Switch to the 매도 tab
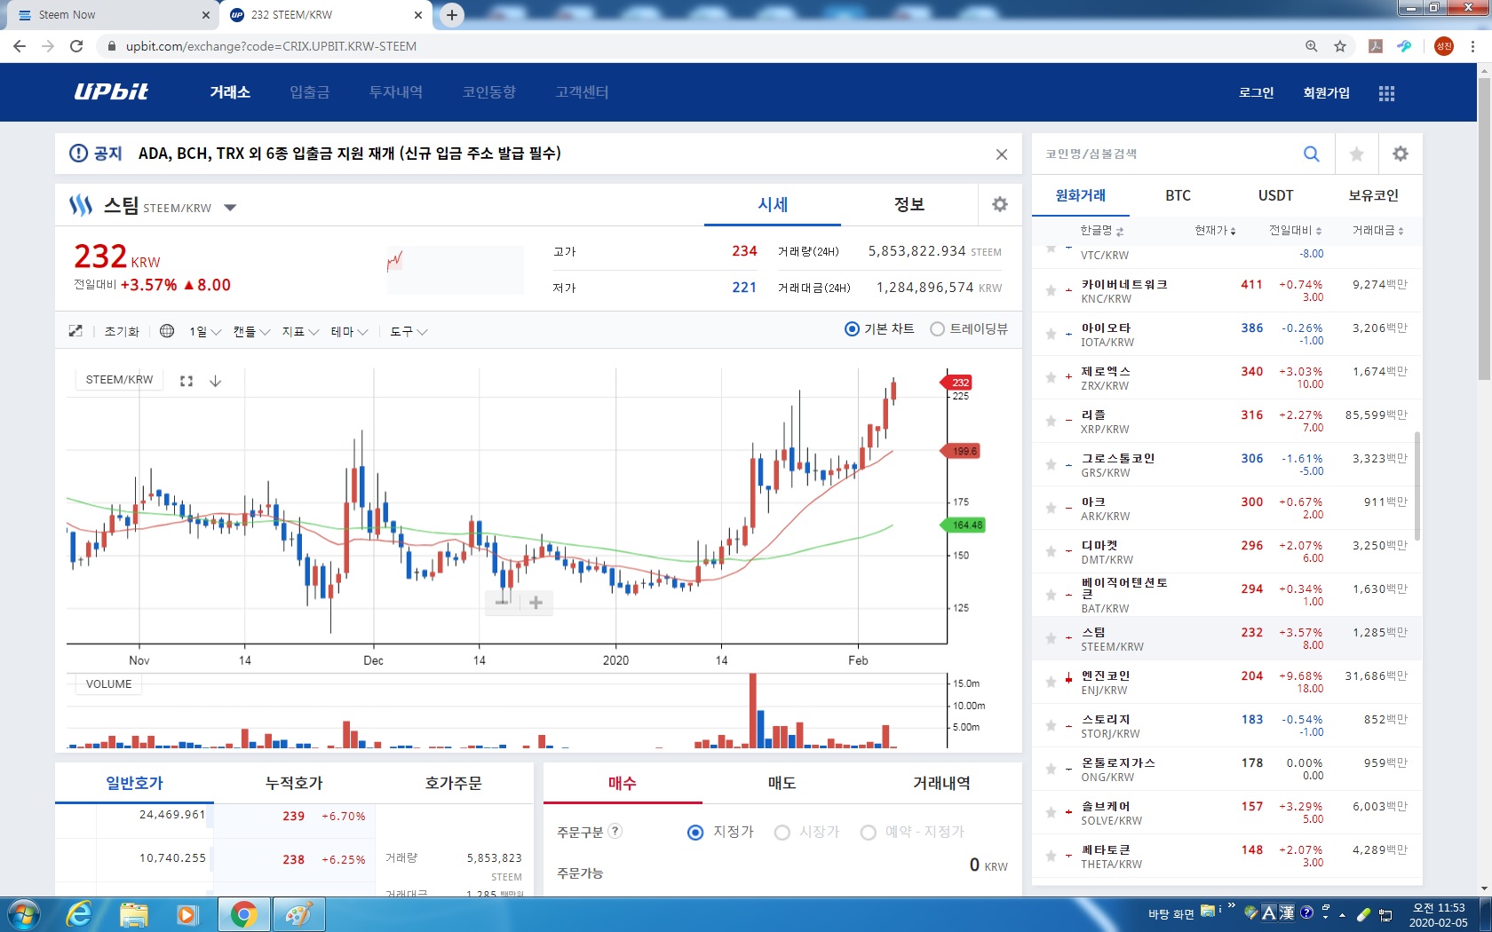 (782, 783)
